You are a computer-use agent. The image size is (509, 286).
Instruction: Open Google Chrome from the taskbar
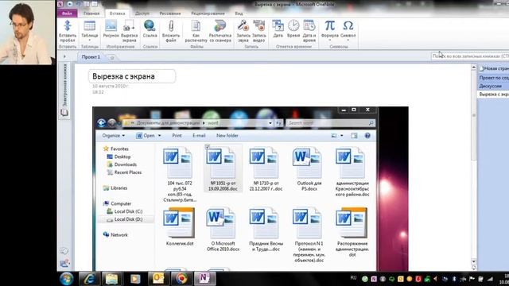tap(182, 279)
